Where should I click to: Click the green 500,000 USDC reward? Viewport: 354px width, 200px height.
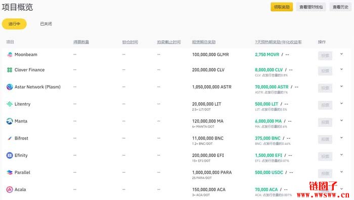[269, 173]
